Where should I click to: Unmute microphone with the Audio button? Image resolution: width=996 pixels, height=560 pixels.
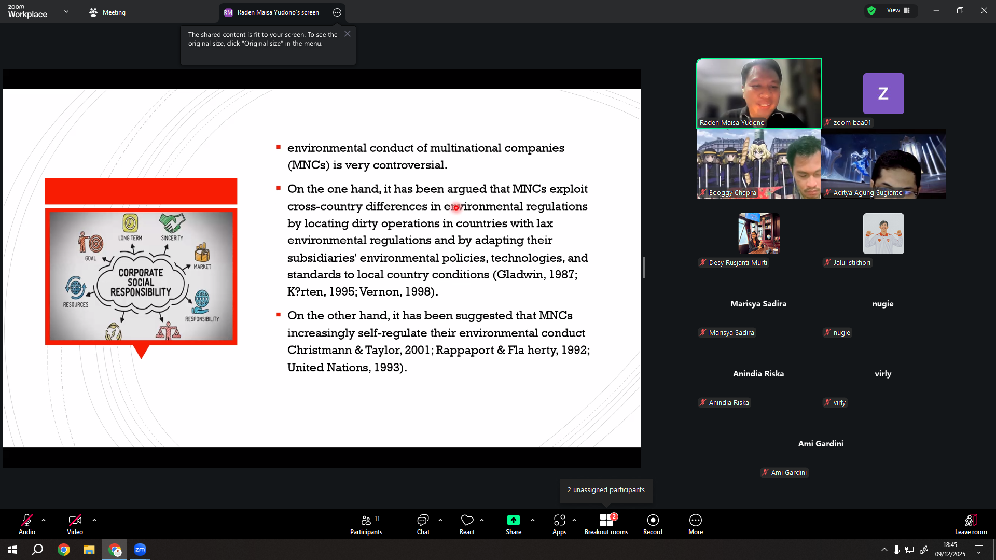(27, 524)
